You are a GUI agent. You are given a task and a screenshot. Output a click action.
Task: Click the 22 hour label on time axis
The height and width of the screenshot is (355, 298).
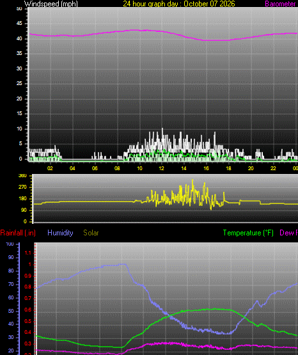tap(273, 168)
